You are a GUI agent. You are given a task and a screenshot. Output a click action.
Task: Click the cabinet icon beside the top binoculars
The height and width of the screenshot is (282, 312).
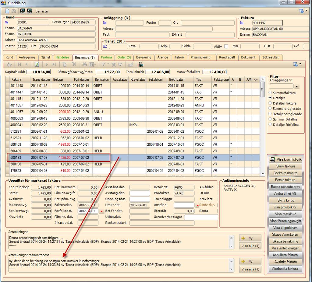23,11
